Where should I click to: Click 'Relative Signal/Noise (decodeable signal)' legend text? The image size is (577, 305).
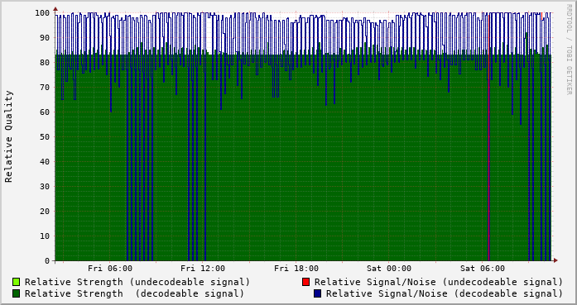pos(445,293)
